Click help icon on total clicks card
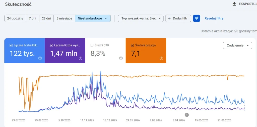 point(40,58)
